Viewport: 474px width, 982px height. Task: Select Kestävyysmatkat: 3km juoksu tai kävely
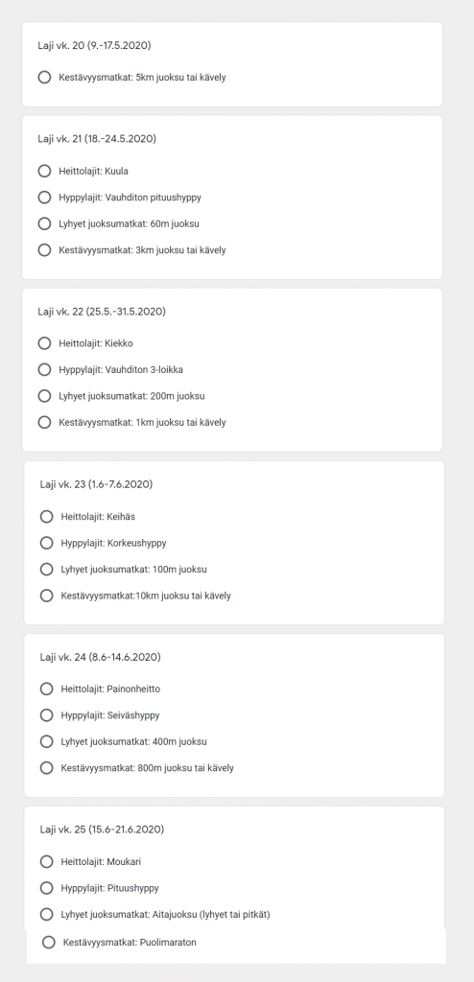coord(44,250)
